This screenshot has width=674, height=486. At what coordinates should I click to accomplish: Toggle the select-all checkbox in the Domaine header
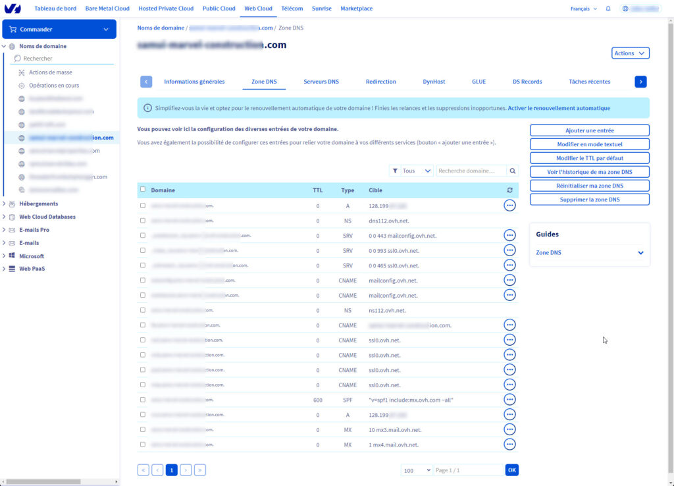pos(143,189)
